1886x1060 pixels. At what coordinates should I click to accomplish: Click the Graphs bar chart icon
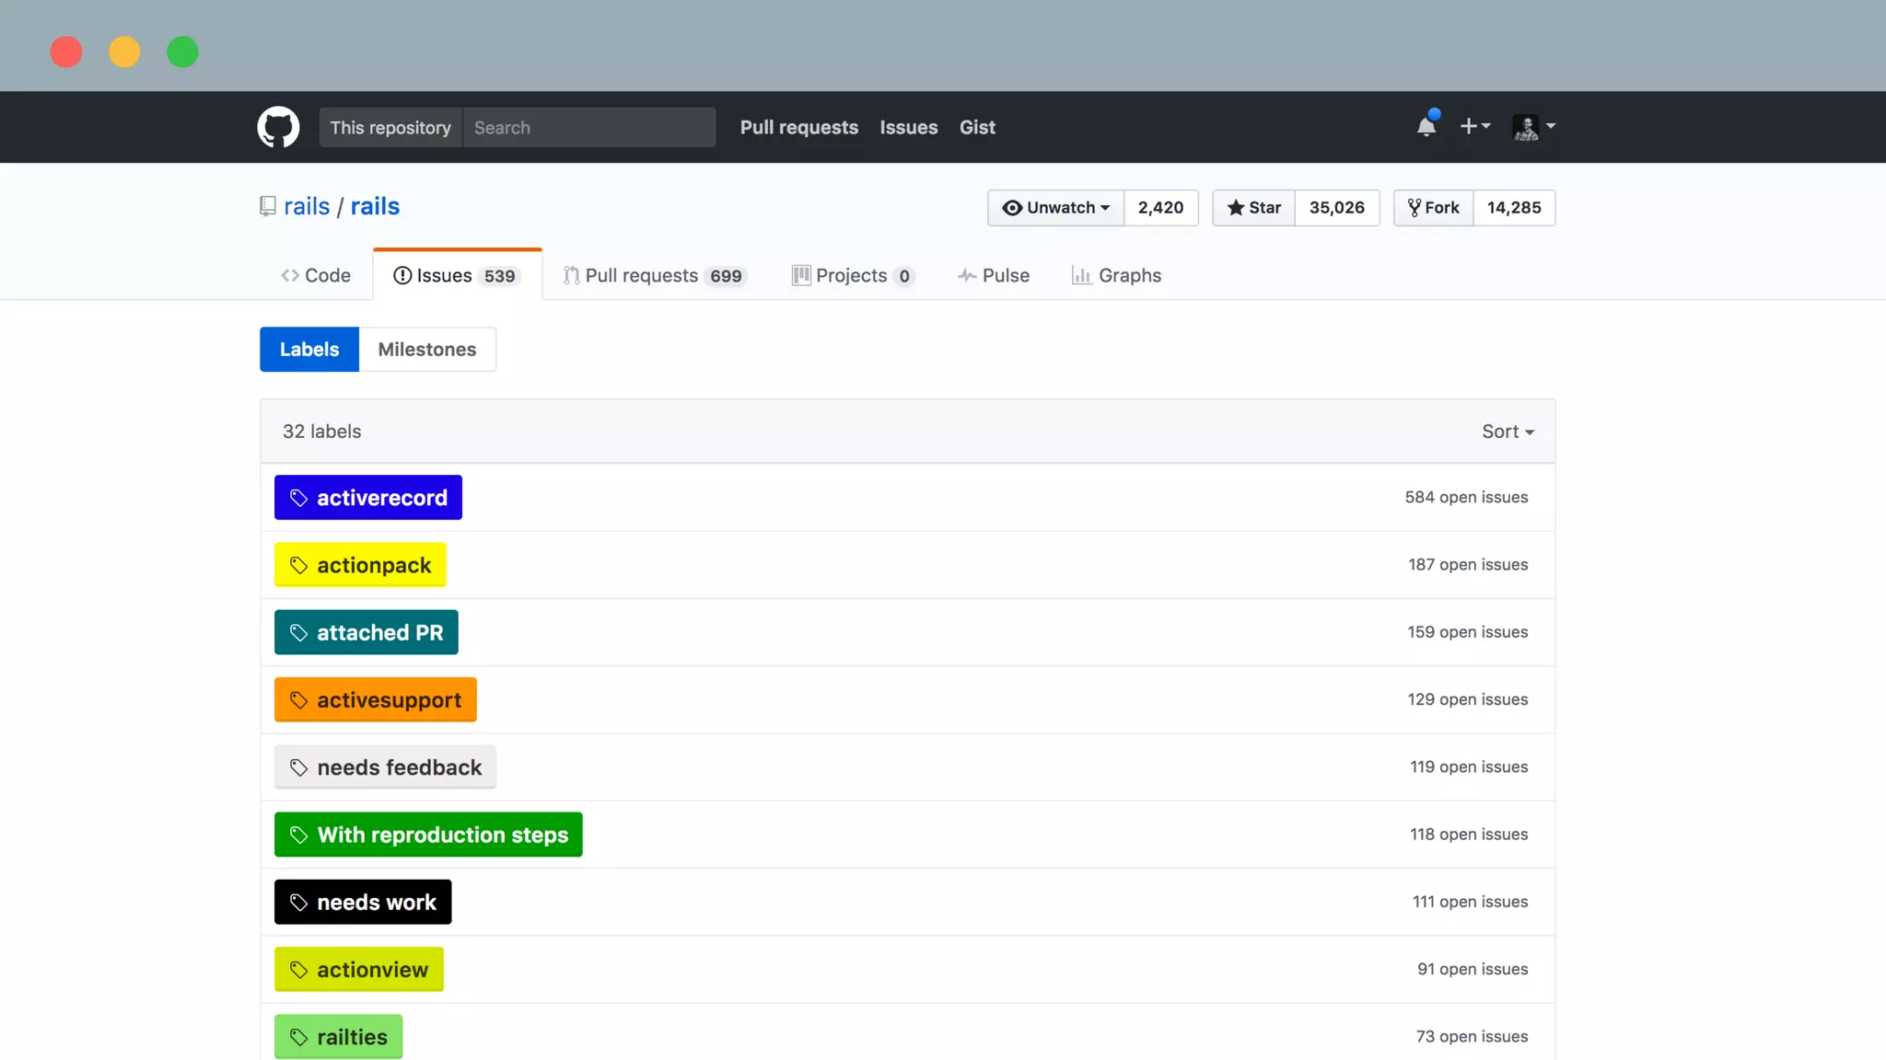tap(1081, 275)
